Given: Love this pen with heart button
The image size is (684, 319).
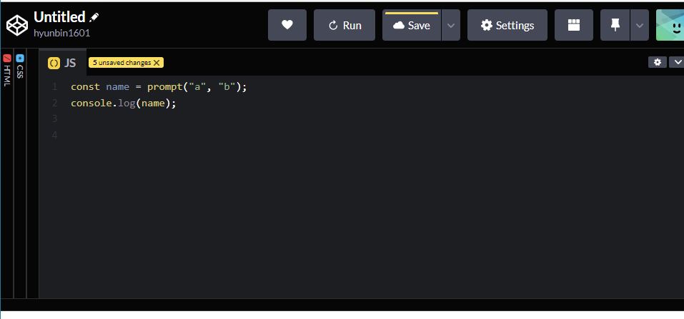Looking at the screenshot, I should 287,25.
